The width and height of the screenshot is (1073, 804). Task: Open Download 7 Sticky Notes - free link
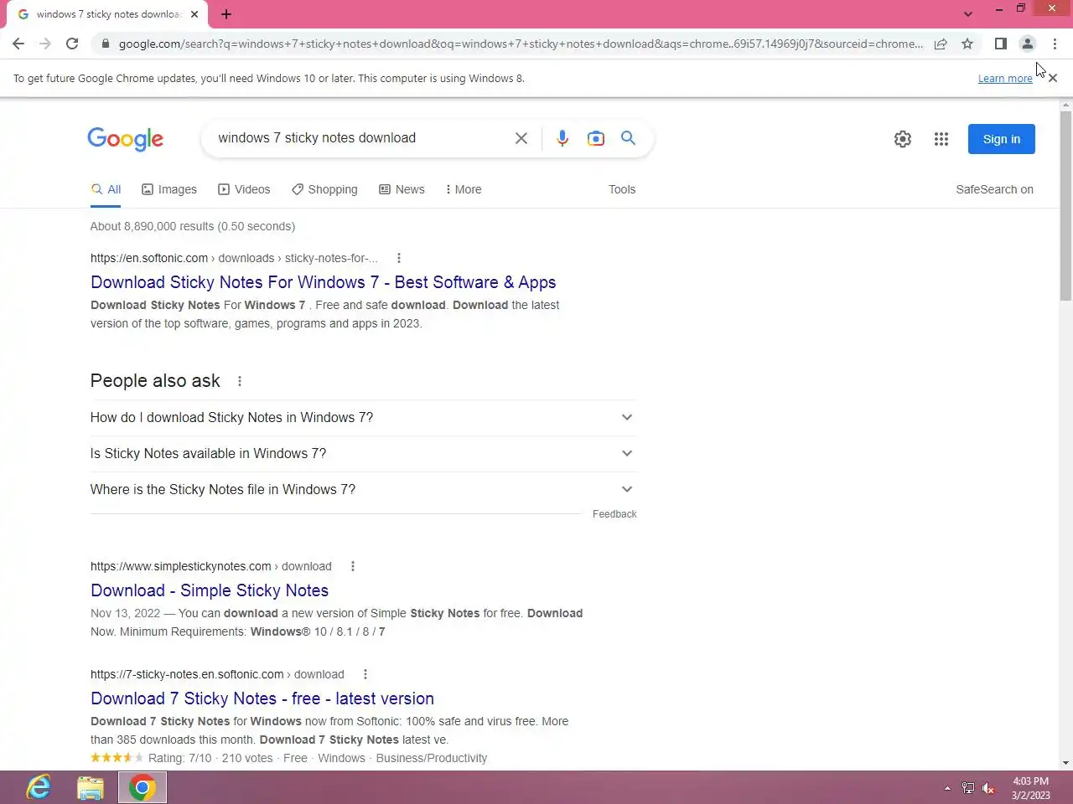coord(262,698)
